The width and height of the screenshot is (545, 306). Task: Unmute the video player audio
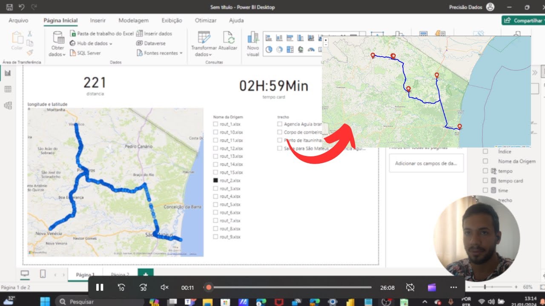click(x=165, y=288)
